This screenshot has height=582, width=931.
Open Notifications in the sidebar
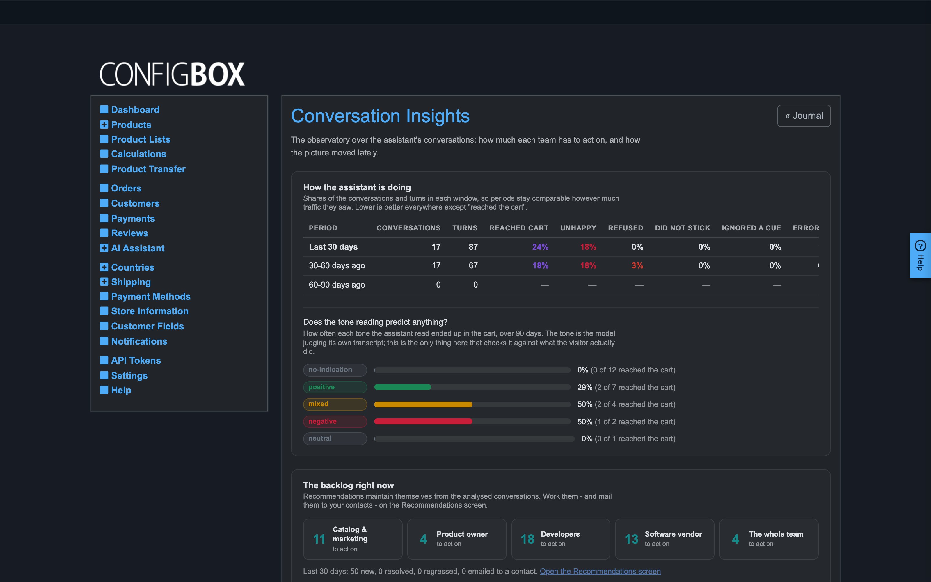tap(139, 341)
